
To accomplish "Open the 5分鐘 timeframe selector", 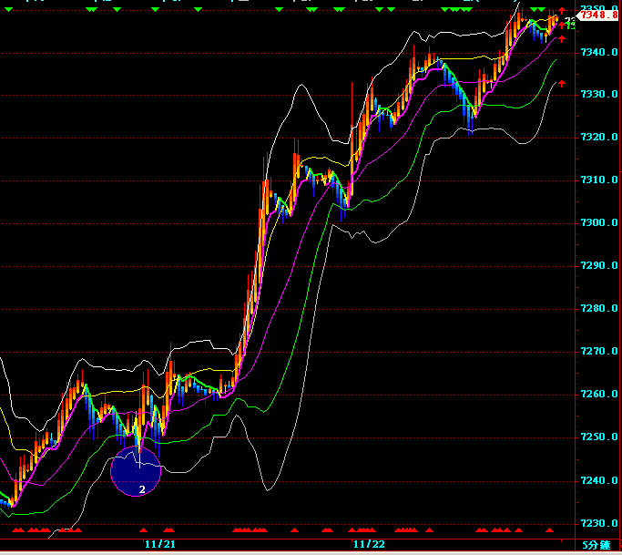I will tap(598, 544).
